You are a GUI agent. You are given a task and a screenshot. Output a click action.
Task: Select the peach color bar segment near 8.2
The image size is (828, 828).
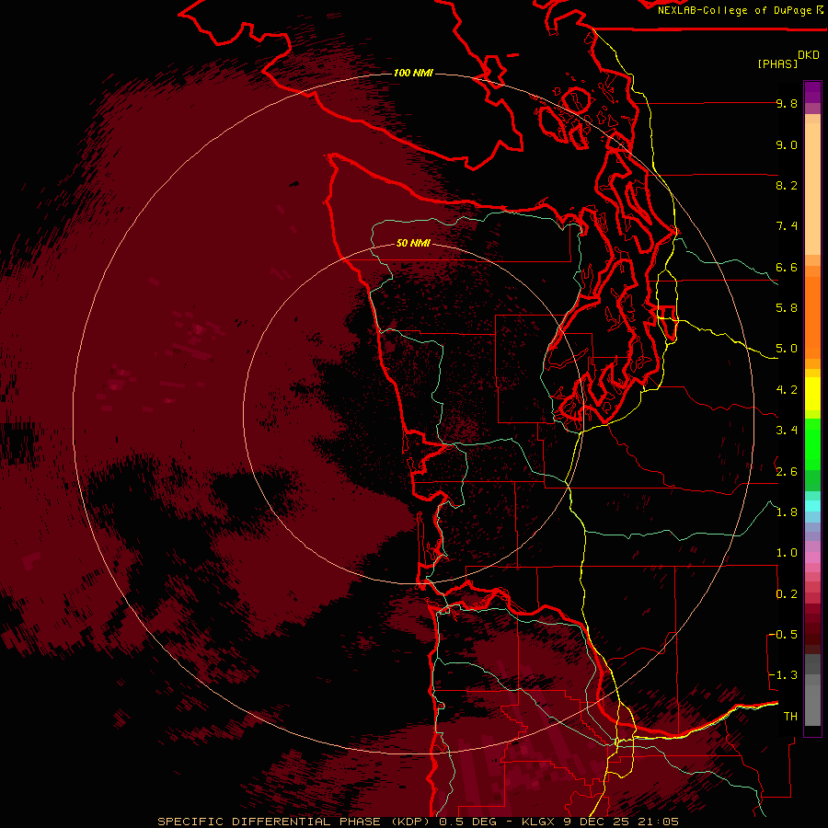[x=812, y=189]
